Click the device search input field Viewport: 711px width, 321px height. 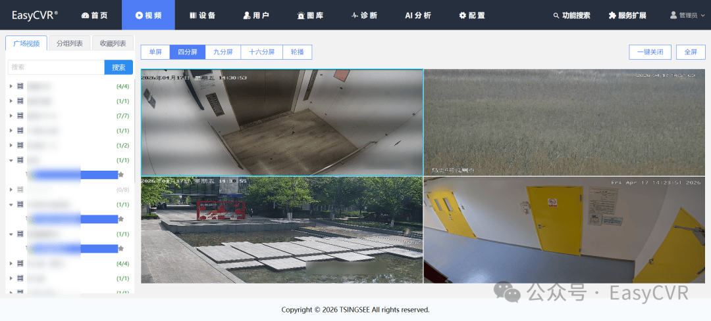pos(56,67)
